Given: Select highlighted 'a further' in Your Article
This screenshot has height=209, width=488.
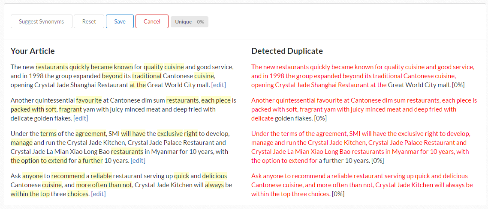Looking at the screenshot, I should pyautogui.click(x=90, y=161).
